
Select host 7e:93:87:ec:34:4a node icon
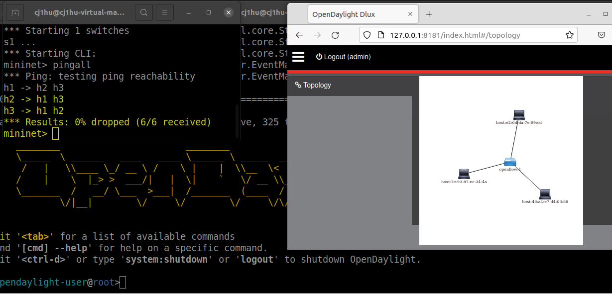click(x=464, y=174)
